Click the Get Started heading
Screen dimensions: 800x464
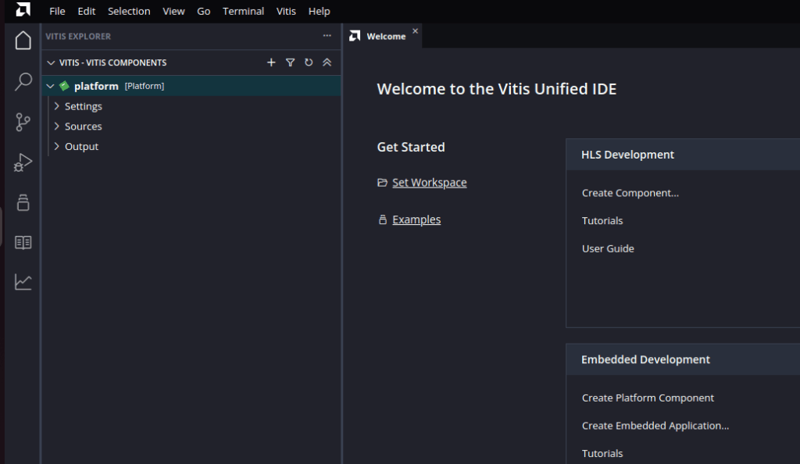click(x=411, y=147)
